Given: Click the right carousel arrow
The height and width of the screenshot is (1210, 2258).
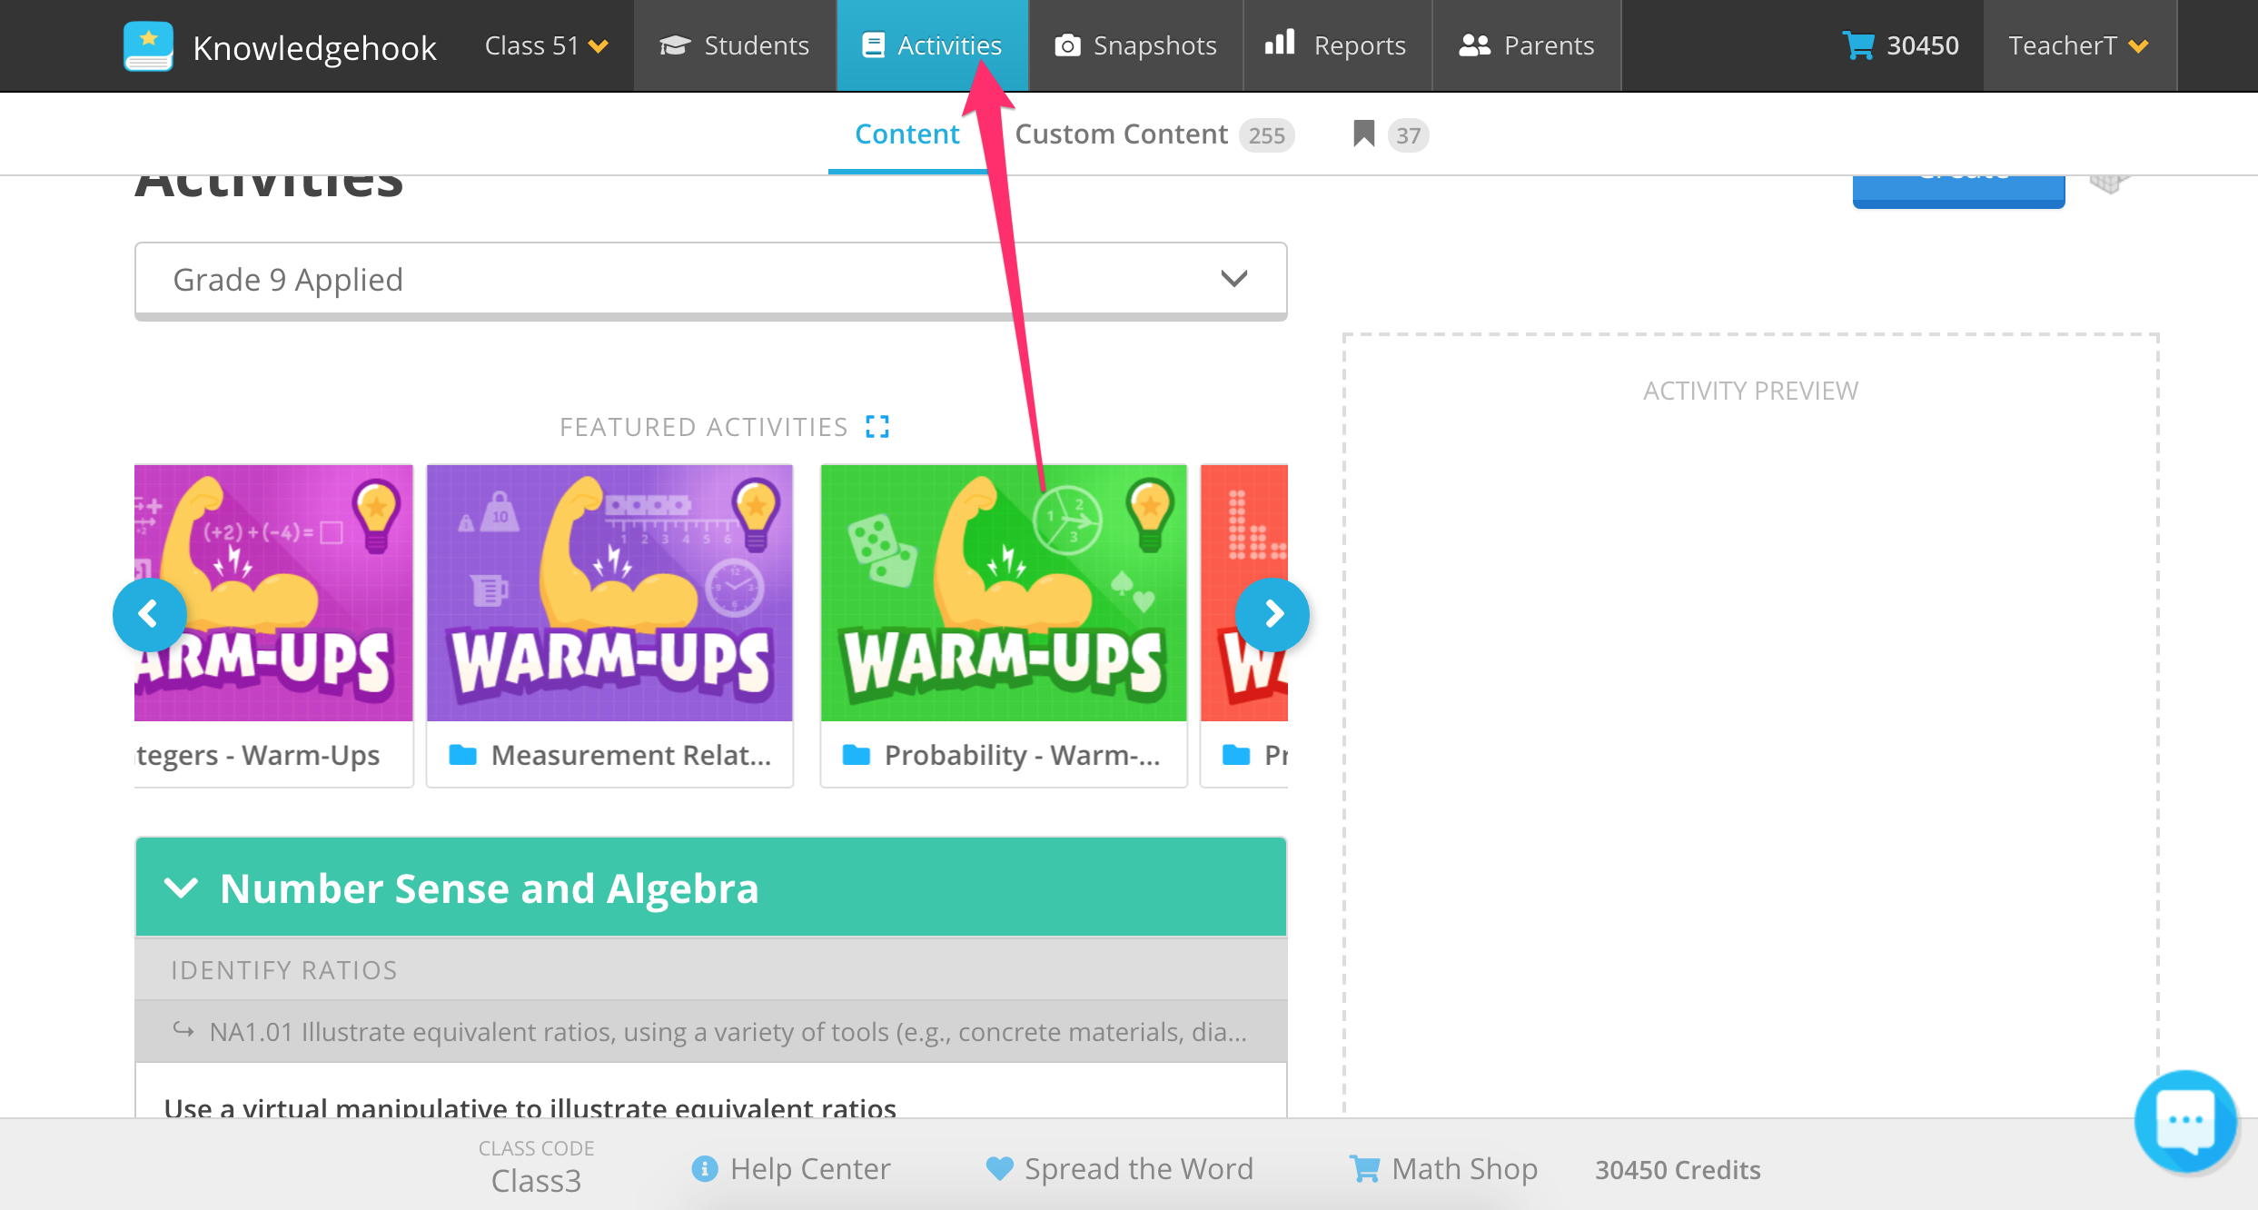Looking at the screenshot, I should (1272, 615).
